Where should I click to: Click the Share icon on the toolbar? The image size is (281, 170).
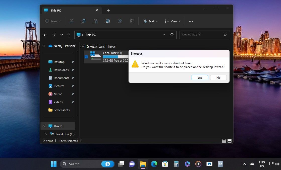(x=120, y=21)
